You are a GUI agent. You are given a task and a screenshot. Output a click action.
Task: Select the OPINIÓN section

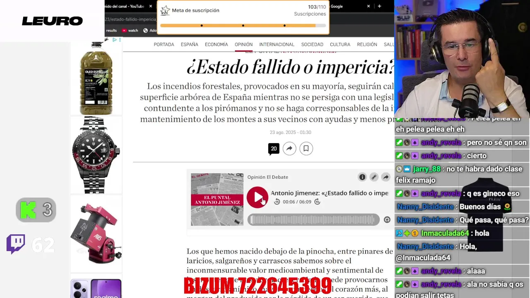tap(243, 44)
